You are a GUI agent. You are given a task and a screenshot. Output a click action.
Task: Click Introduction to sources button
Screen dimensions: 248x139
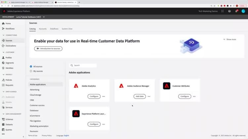[48, 49]
